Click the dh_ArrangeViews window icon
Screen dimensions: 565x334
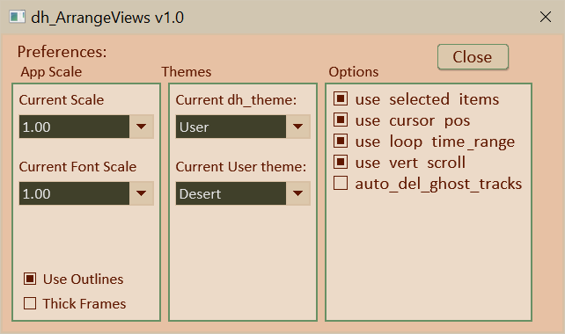click(17, 17)
